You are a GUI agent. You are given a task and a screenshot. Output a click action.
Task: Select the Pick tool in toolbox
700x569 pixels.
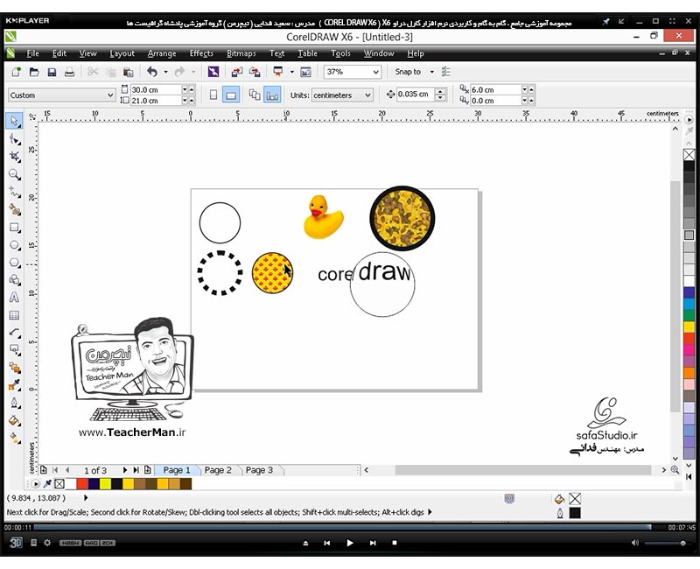14,121
